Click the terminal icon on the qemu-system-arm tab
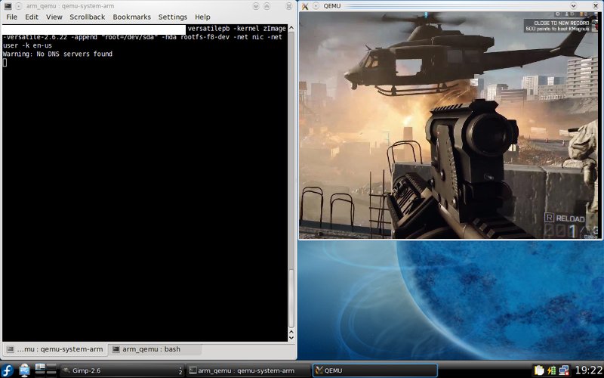Image resolution: width=604 pixels, height=378 pixels. [x=11, y=349]
